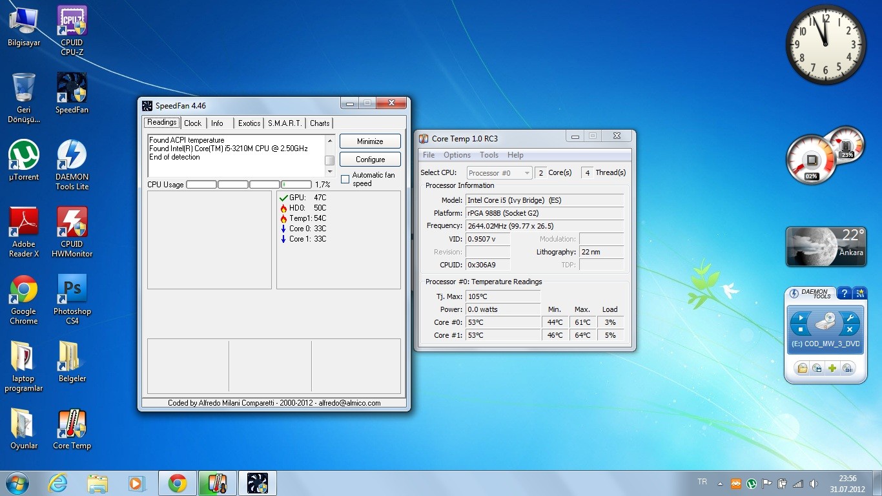Open Core Temp Help menu

[x=515, y=155]
